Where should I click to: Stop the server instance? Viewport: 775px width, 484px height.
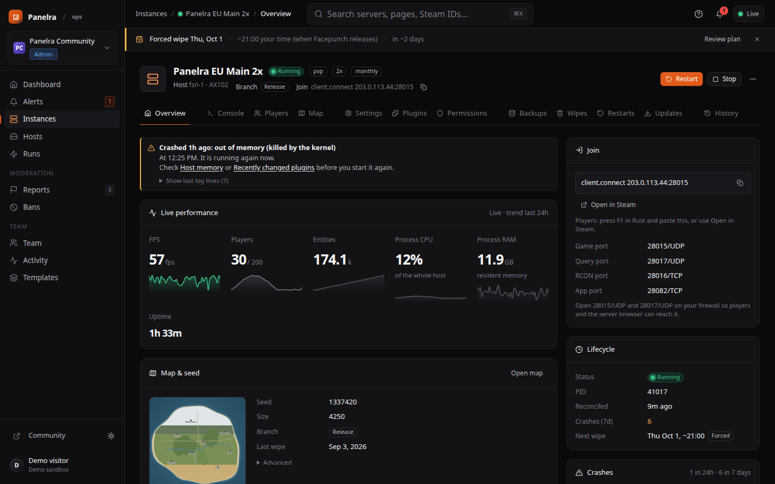point(724,79)
